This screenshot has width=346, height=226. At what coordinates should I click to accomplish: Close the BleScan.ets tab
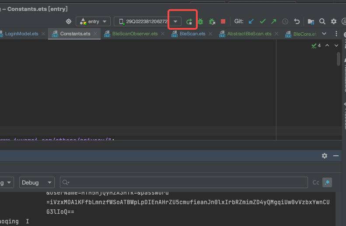(x=210, y=34)
